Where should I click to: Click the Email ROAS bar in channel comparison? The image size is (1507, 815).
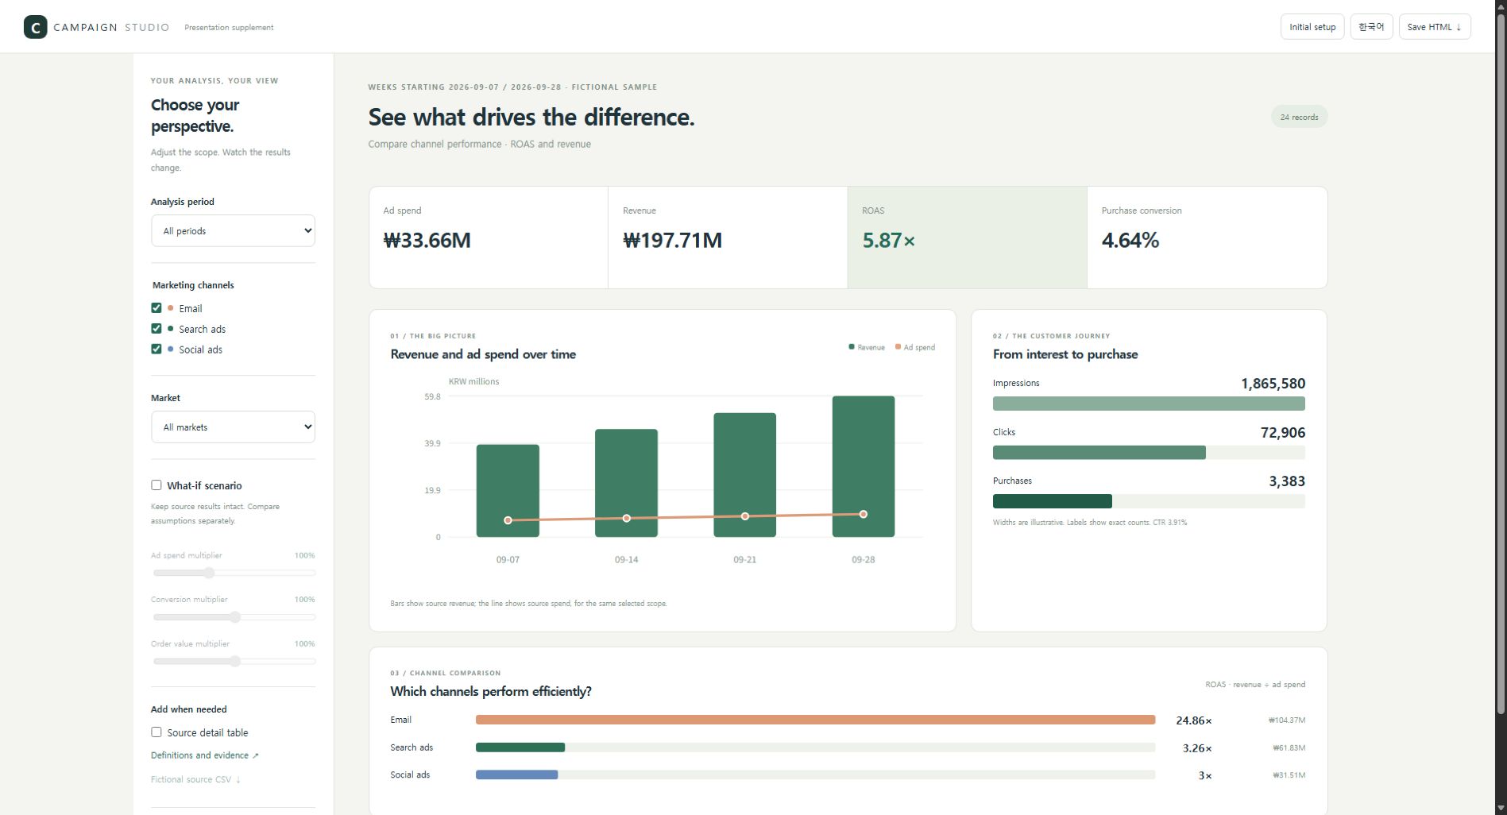click(x=815, y=720)
